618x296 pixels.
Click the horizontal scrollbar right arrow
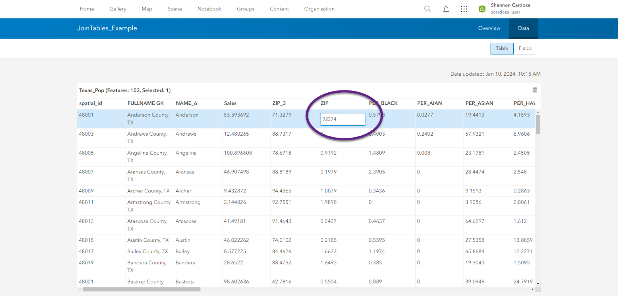(x=533, y=289)
